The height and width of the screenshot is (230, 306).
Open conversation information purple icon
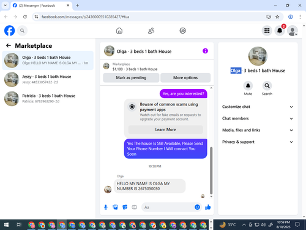point(205,51)
